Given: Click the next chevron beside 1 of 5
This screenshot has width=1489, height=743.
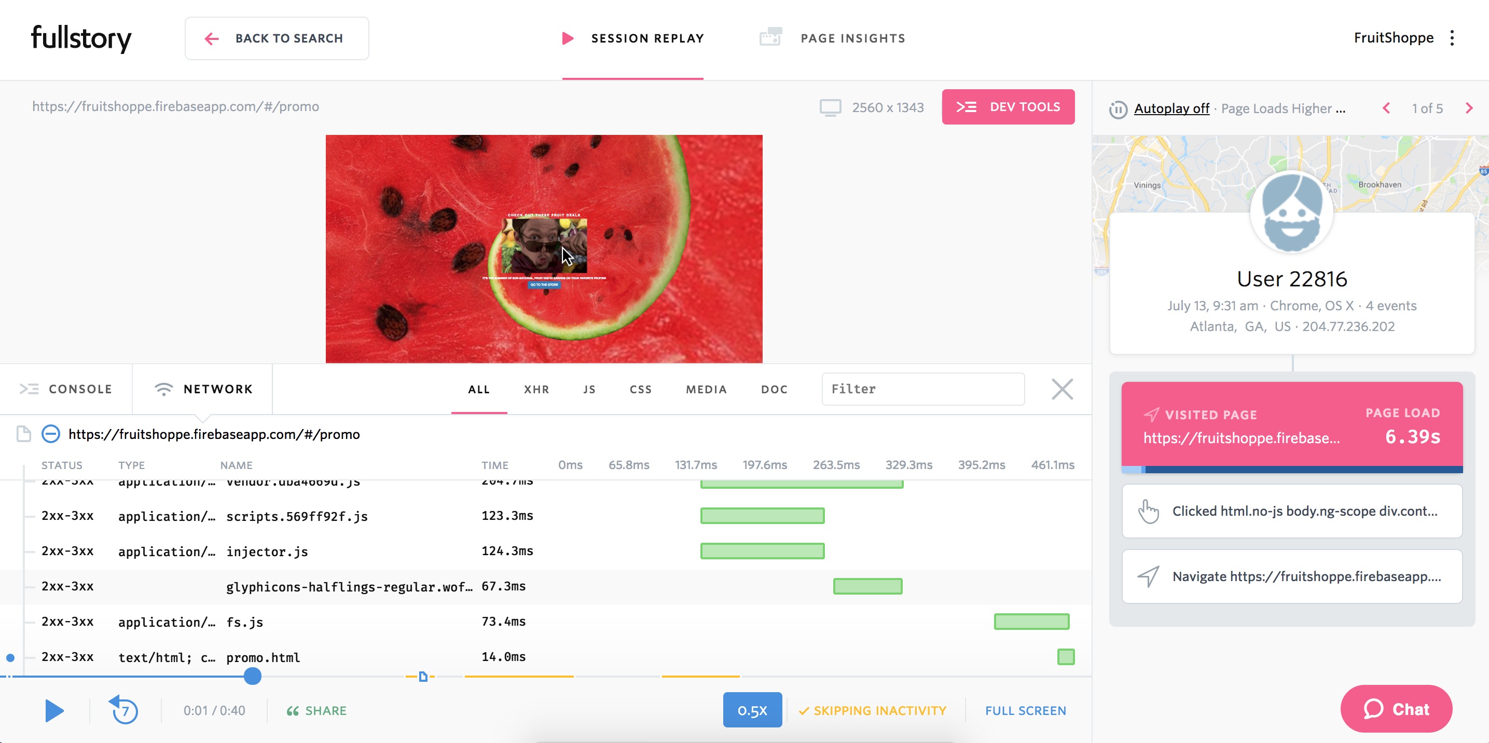Looking at the screenshot, I should pos(1469,108).
